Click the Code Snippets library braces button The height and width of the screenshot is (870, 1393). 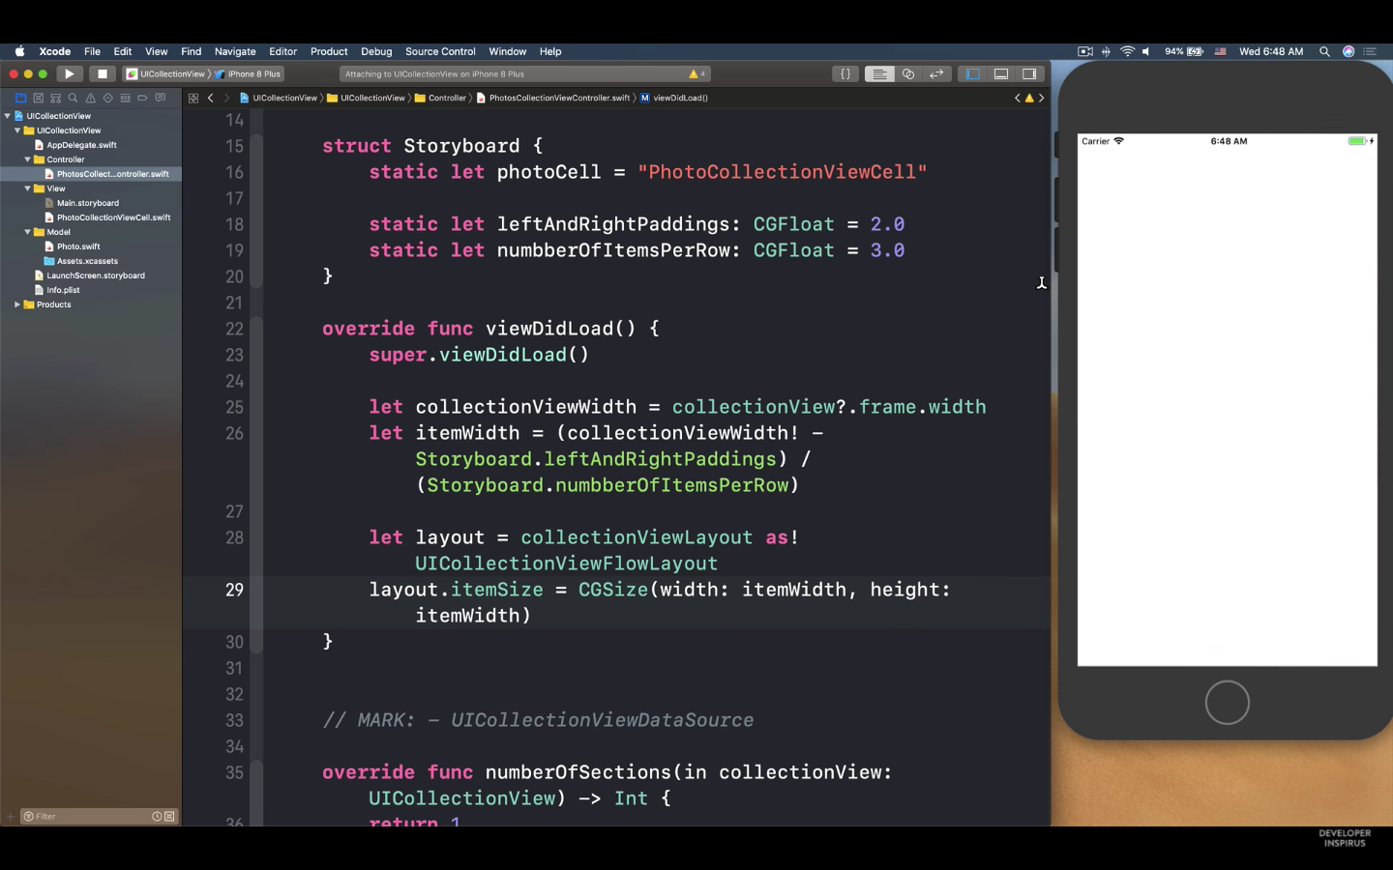[845, 73]
